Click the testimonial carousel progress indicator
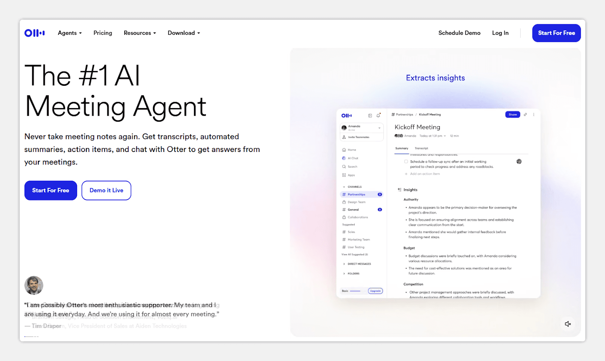 [x=31, y=336]
